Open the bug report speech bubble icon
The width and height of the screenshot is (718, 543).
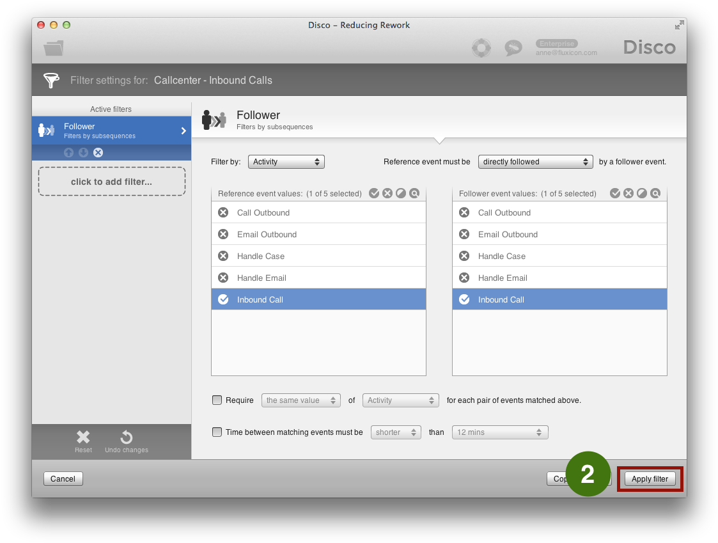[x=513, y=48]
